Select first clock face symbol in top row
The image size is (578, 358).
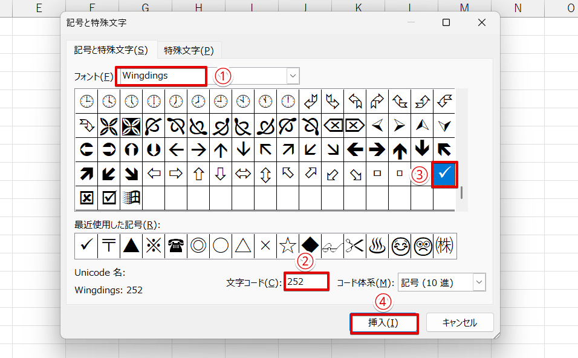pyautogui.click(x=86, y=101)
